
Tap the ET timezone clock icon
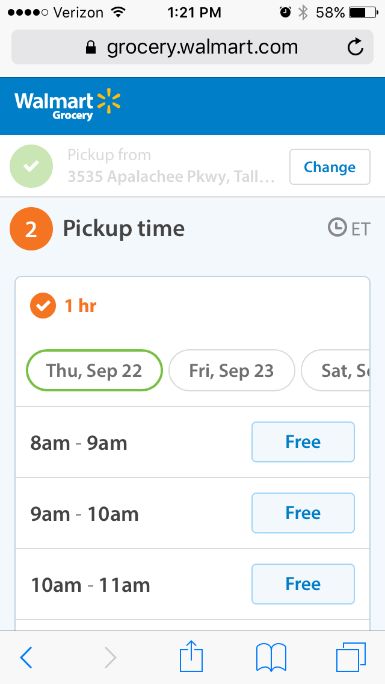pyautogui.click(x=337, y=228)
